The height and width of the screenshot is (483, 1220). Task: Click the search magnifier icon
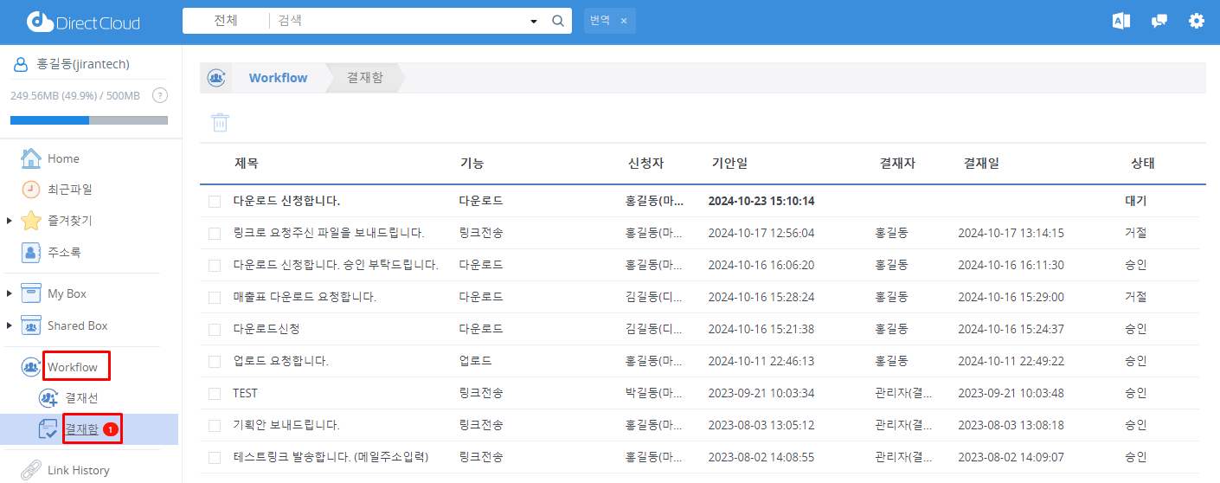[x=558, y=21]
